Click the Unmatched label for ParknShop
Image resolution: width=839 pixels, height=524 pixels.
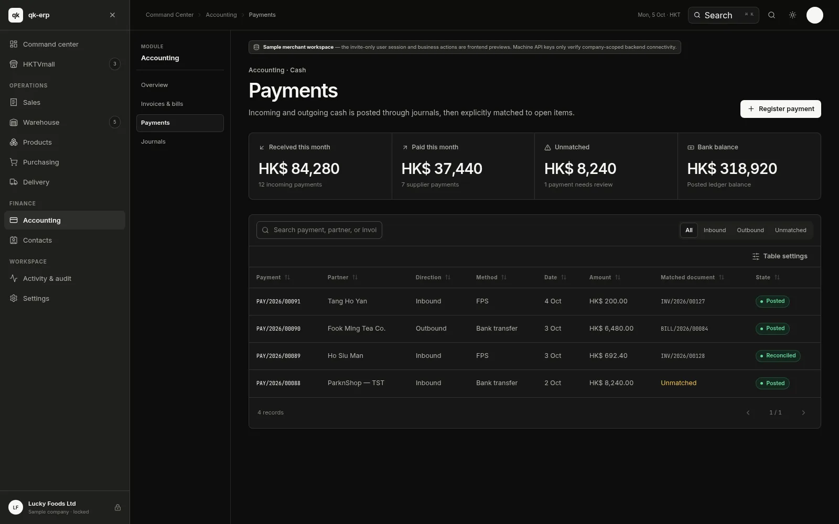click(x=679, y=383)
